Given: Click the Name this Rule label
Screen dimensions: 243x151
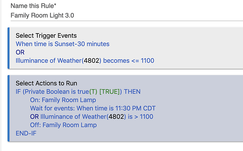Looking at the screenshot, I should (33, 6).
